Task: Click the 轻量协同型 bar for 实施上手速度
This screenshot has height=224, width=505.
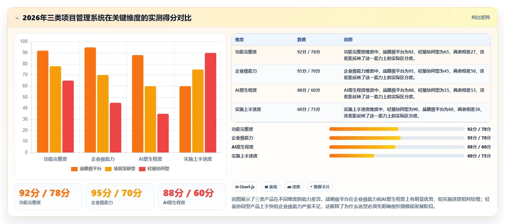Action: point(210,103)
